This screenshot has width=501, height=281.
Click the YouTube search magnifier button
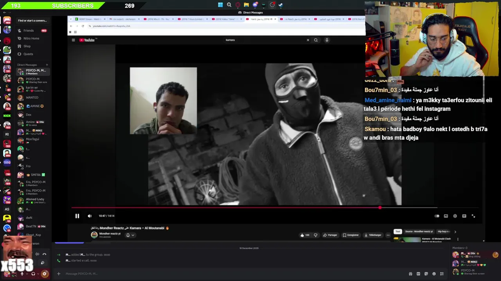click(x=316, y=40)
